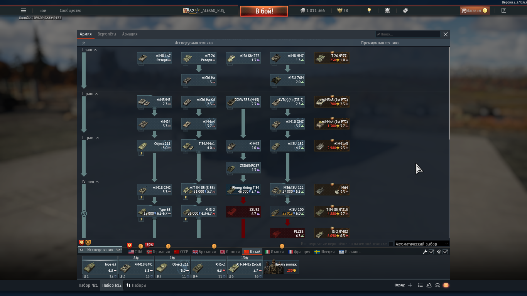This screenshot has height=296, width=527.
Task: Start battle with В бой! button
Action: coord(264,11)
